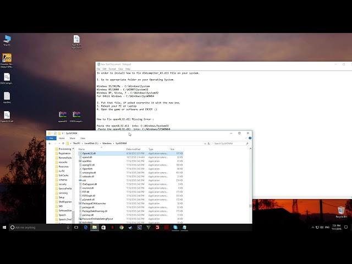Open the This PC desktop icon

pyautogui.click(x=7, y=40)
